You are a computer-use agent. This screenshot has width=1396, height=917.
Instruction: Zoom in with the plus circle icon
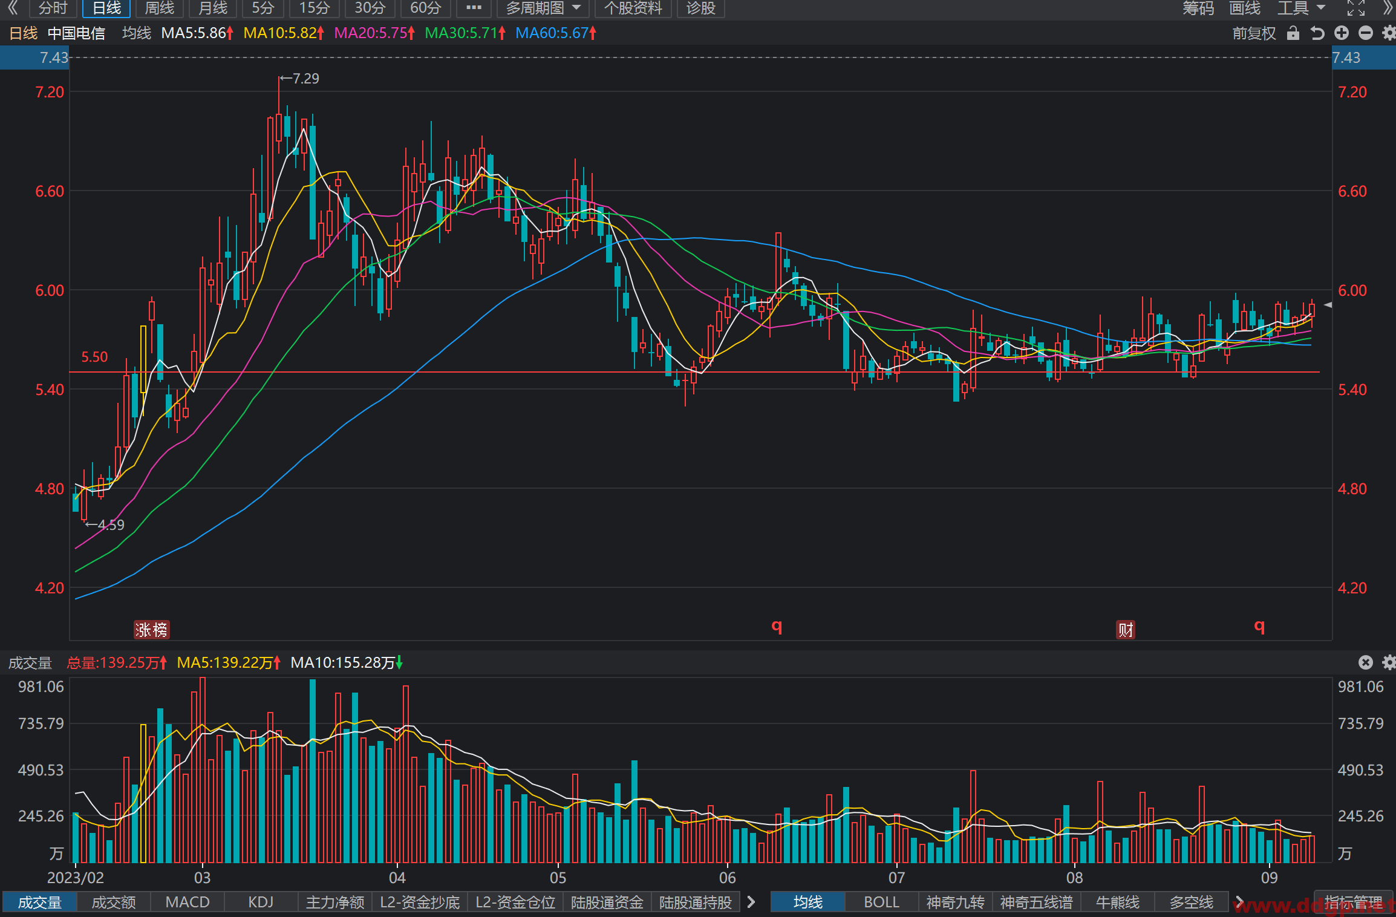coord(1342,33)
